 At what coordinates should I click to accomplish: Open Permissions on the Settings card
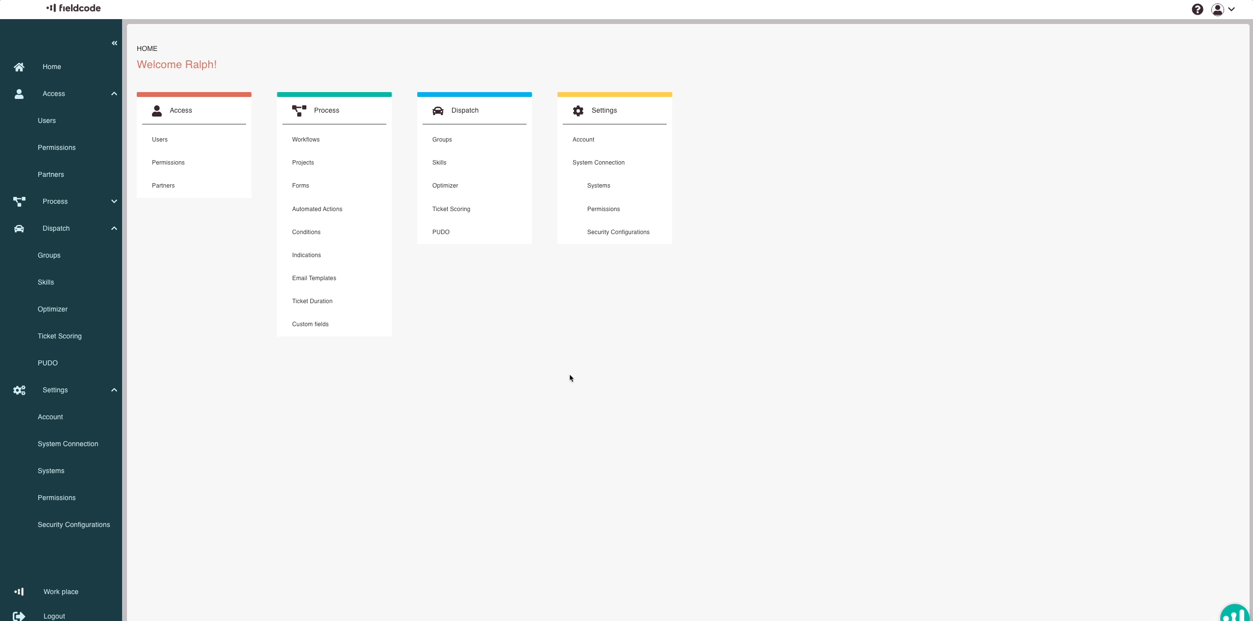pyautogui.click(x=603, y=209)
